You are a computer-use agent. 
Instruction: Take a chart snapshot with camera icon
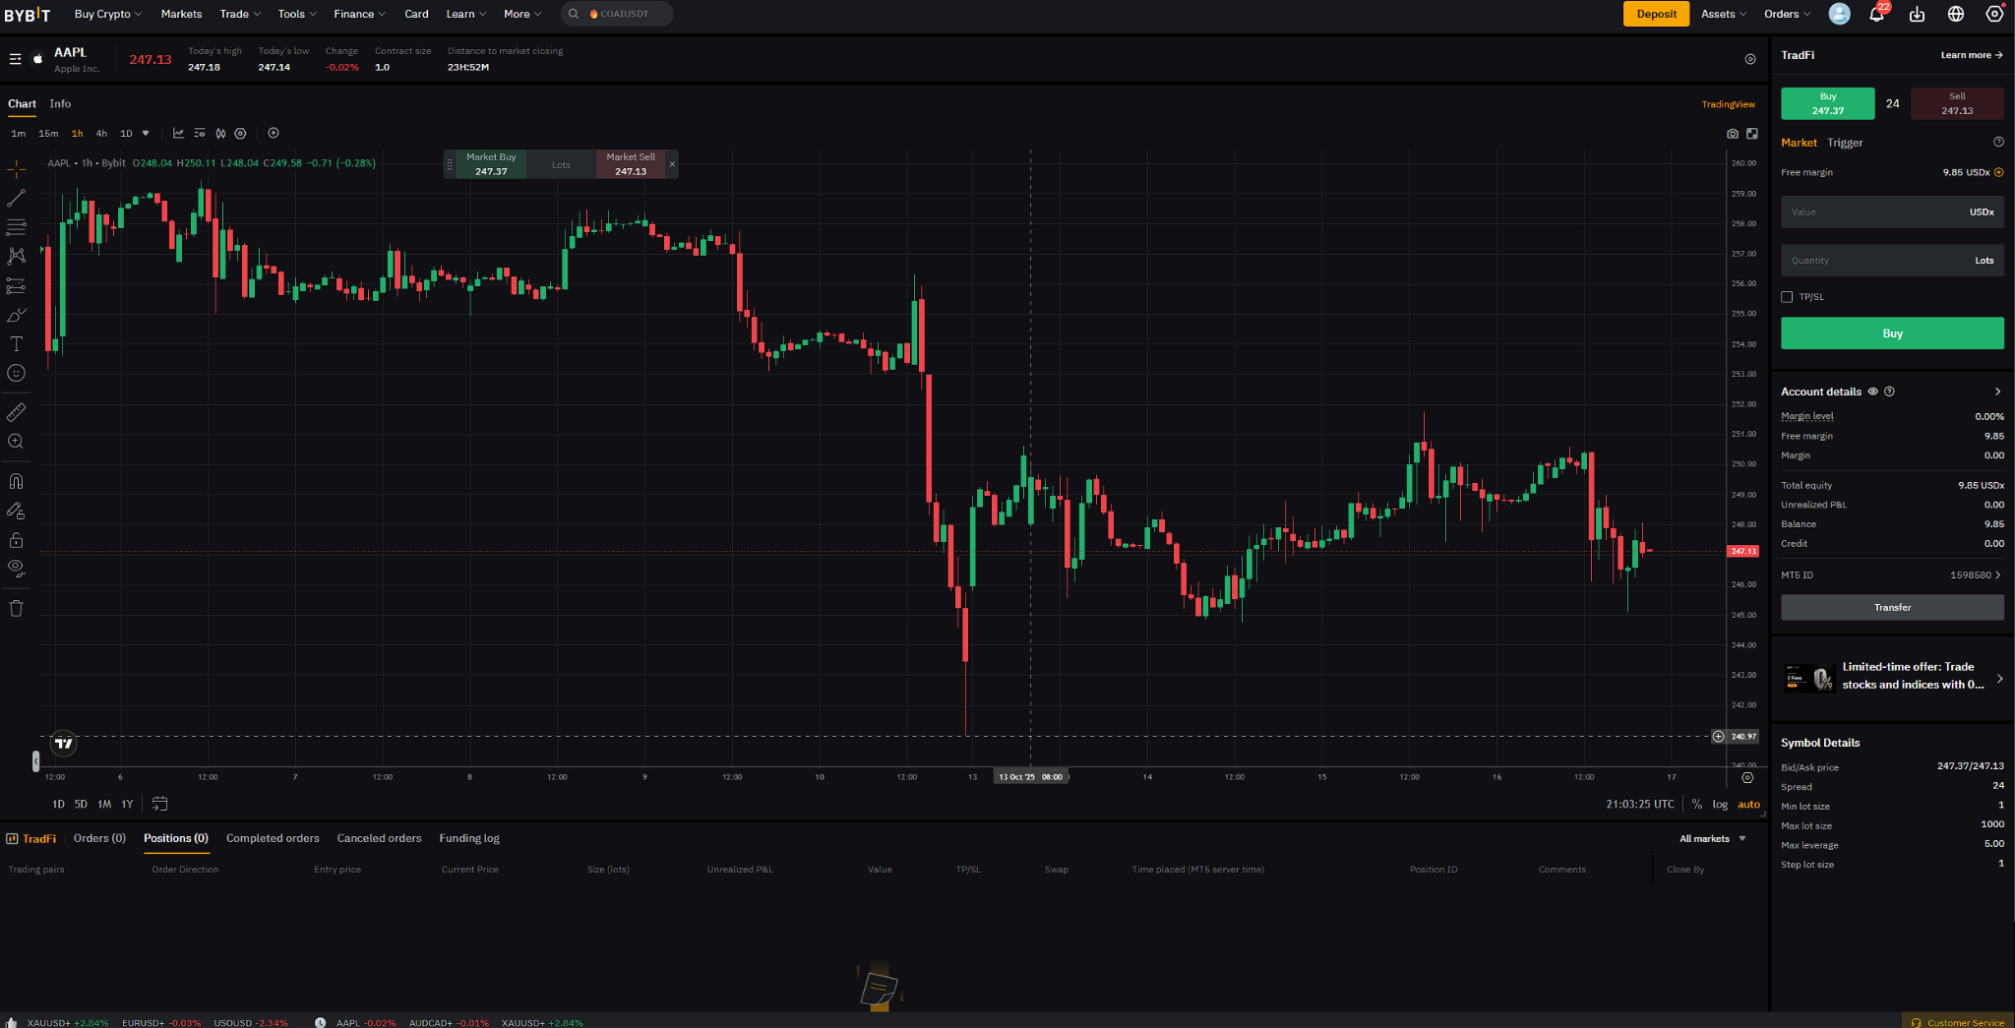(1733, 134)
